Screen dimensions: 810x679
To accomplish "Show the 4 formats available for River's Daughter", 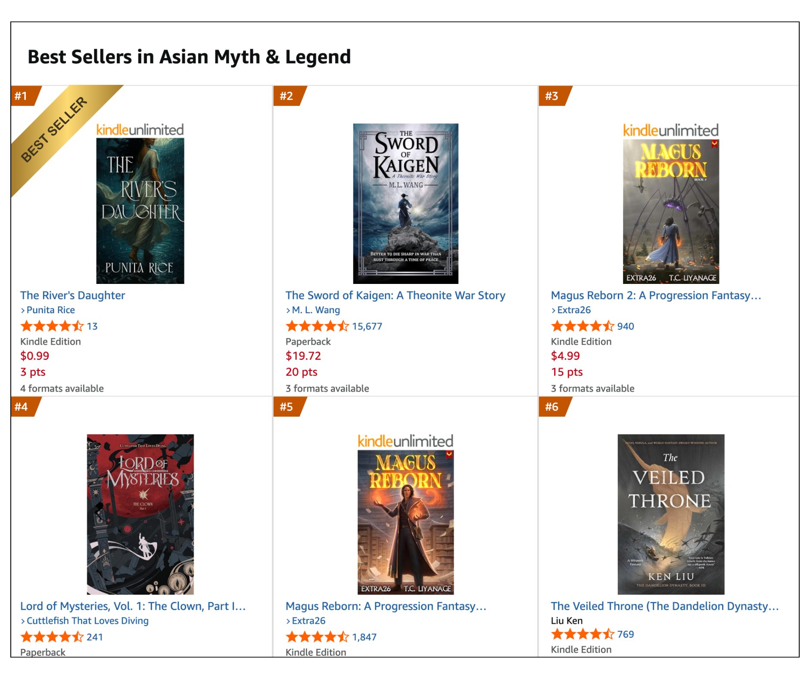I will [62, 388].
